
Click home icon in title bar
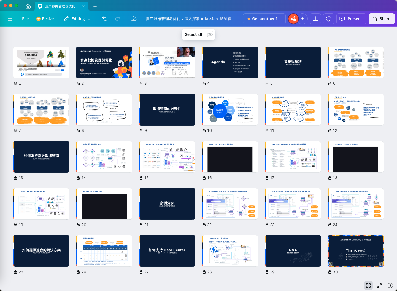tap(28, 6)
